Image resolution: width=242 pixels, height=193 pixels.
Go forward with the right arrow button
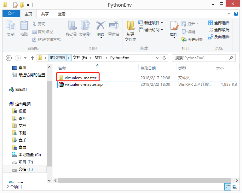(x=18, y=58)
